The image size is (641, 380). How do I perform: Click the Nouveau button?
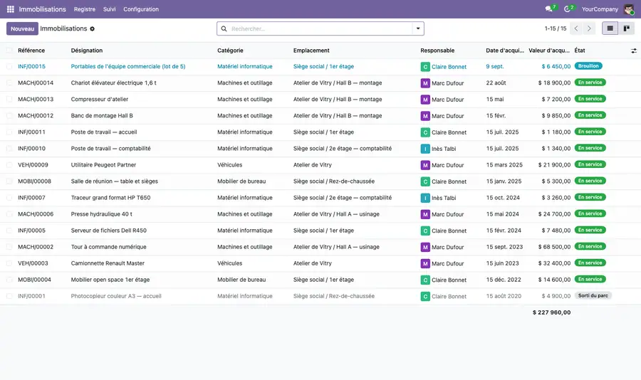coord(23,28)
